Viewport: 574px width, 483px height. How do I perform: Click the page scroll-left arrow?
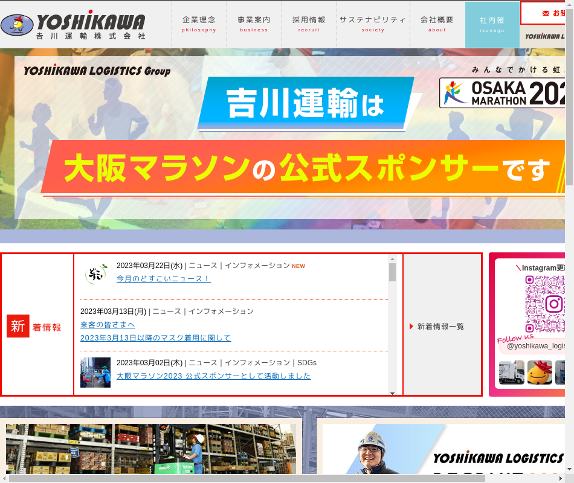click(4, 479)
